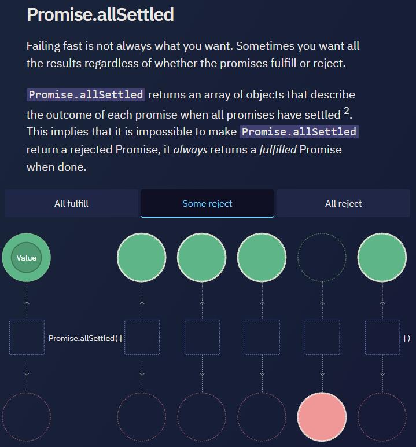This screenshot has width=416, height=447.
Task: Click the empty dotted circle below the last promise
Action: point(382,417)
